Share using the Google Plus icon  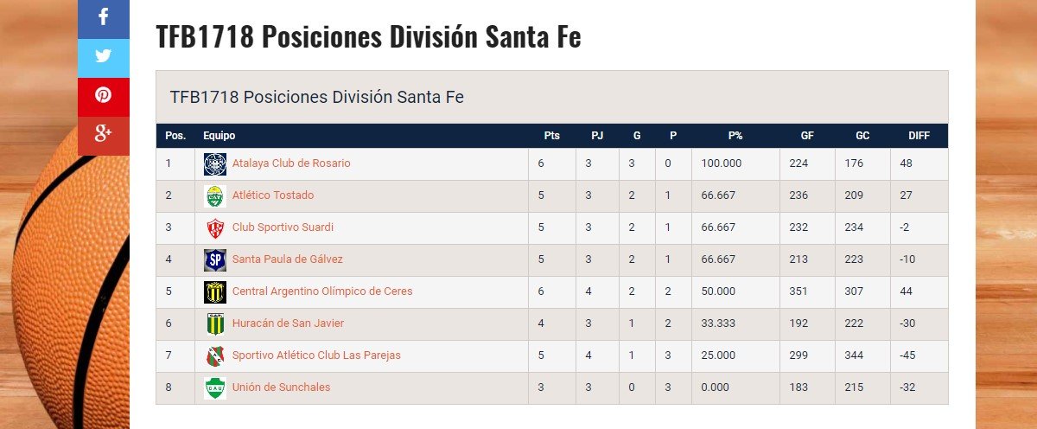(x=104, y=134)
